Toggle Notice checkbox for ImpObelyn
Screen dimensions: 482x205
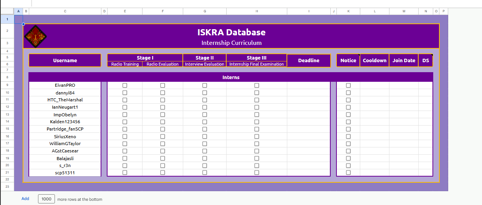(348, 114)
